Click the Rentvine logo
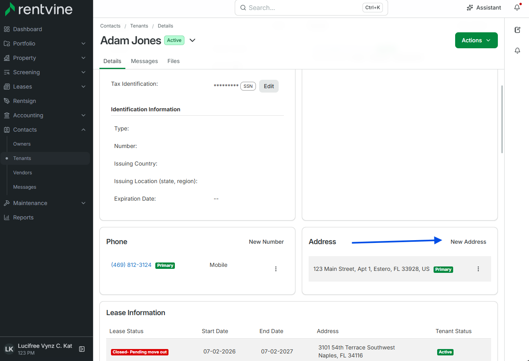The image size is (529, 361). click(x=39, y=9)
